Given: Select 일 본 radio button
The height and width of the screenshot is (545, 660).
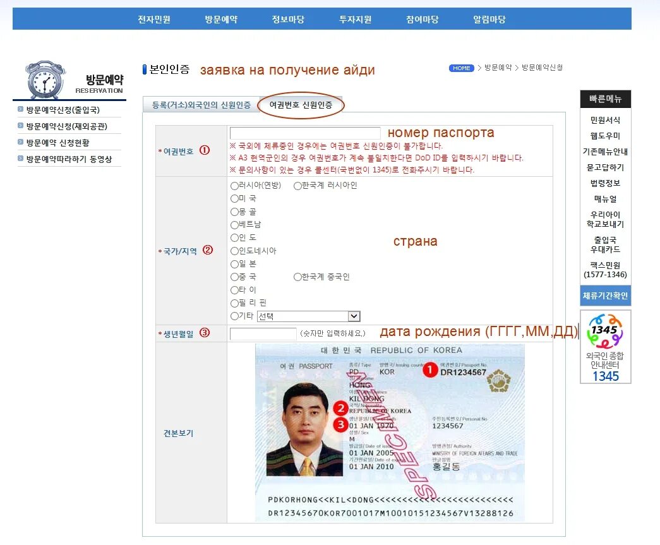Looking at the screenshot, I should point(234,264).
